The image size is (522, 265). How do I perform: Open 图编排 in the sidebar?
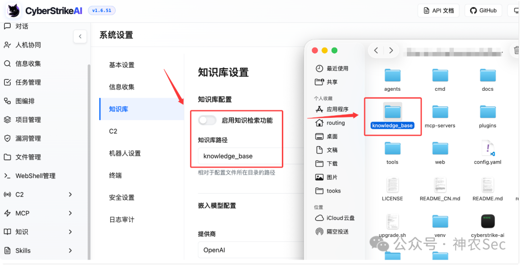(x=19, y=101)
